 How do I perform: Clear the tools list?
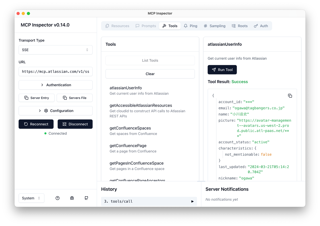(150, 74)
